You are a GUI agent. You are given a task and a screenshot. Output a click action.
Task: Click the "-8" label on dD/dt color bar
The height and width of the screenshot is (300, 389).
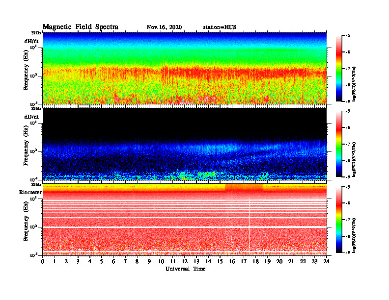(348, 161)
